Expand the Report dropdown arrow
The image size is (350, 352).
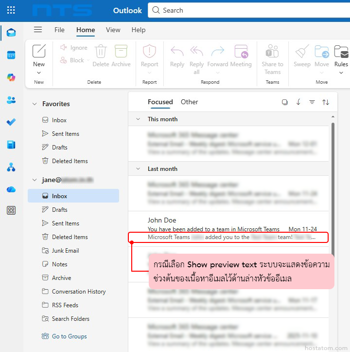(150, 73)
